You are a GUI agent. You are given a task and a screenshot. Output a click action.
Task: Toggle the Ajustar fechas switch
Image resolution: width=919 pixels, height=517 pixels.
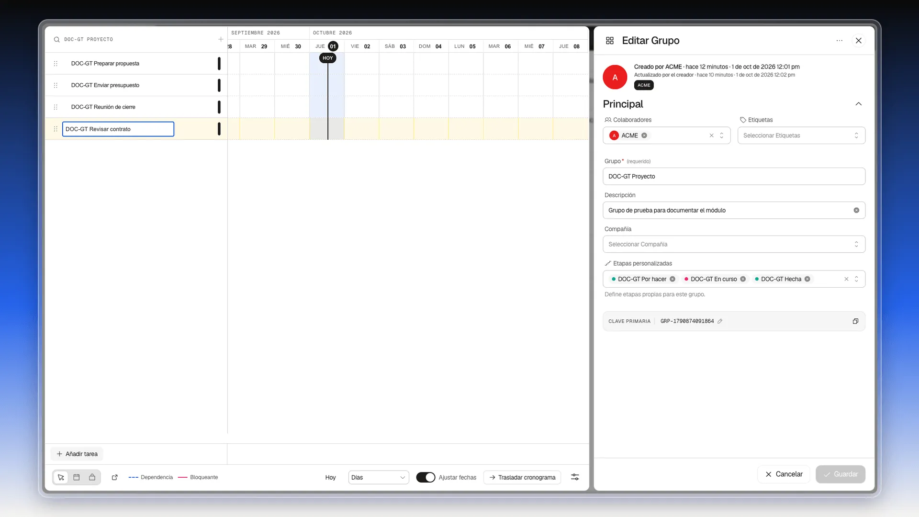[x=426, y=477]
